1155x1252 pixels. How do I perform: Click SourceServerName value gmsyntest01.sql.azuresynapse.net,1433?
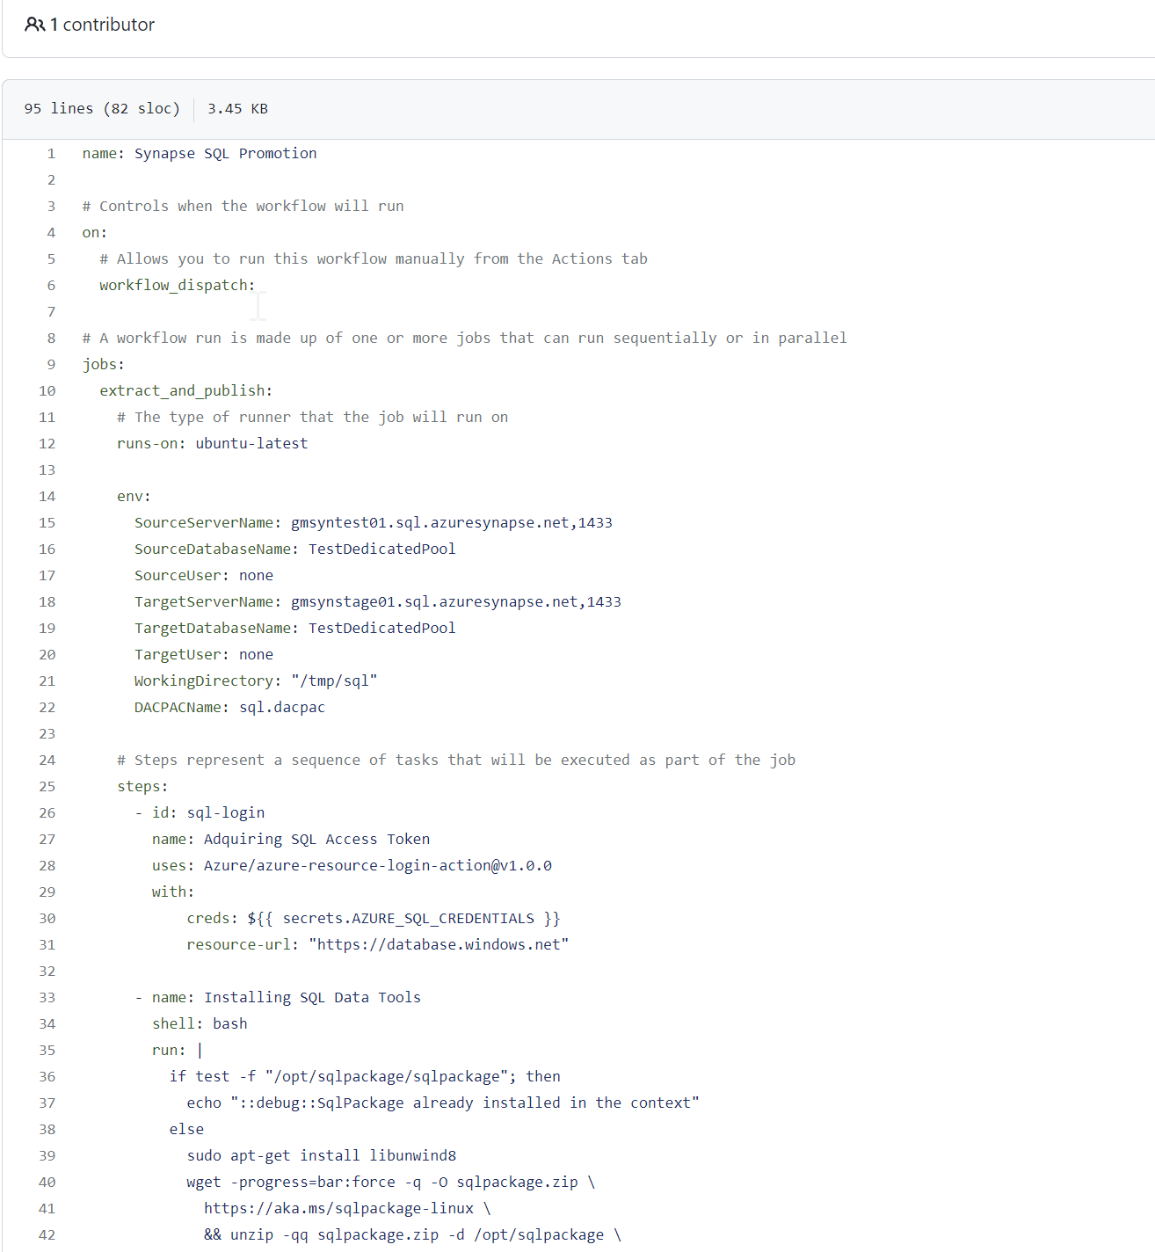pyautogui.click(x=452, y=523)
